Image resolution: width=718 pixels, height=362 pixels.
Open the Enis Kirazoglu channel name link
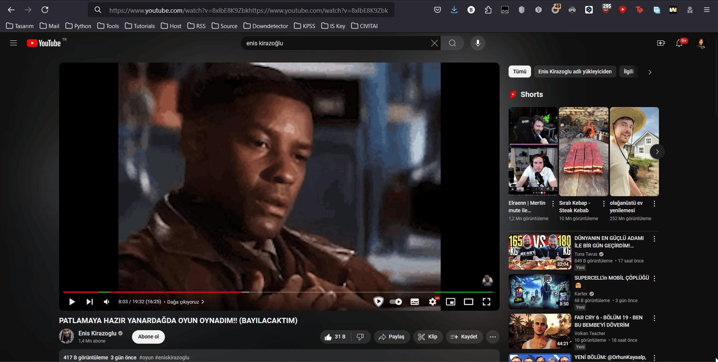point(98,333)
